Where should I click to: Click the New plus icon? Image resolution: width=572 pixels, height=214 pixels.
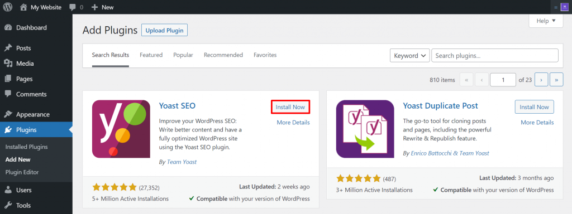click(94, 7)
